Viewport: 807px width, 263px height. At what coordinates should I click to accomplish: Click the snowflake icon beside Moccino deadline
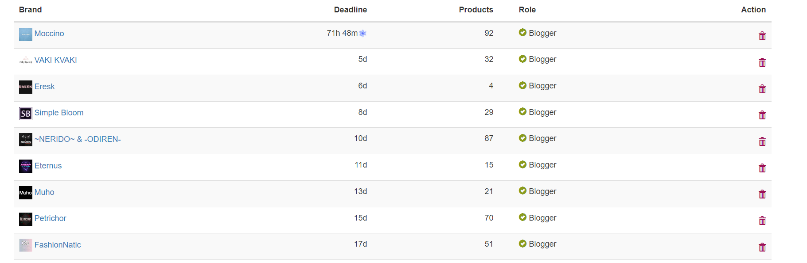(363, 34)
